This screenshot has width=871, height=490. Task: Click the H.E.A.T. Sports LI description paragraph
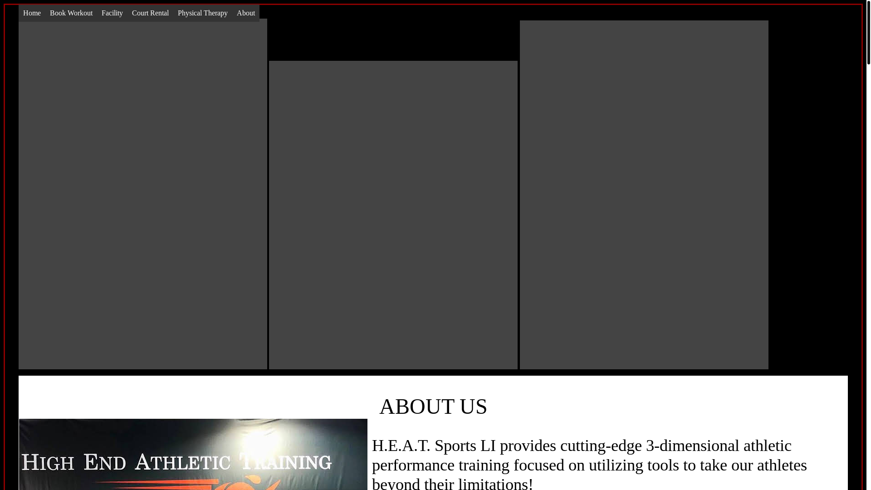(590, 464)
